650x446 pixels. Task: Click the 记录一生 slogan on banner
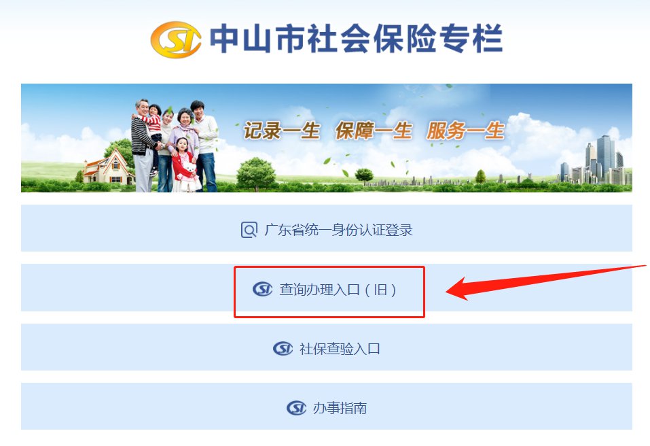point(281,131)
